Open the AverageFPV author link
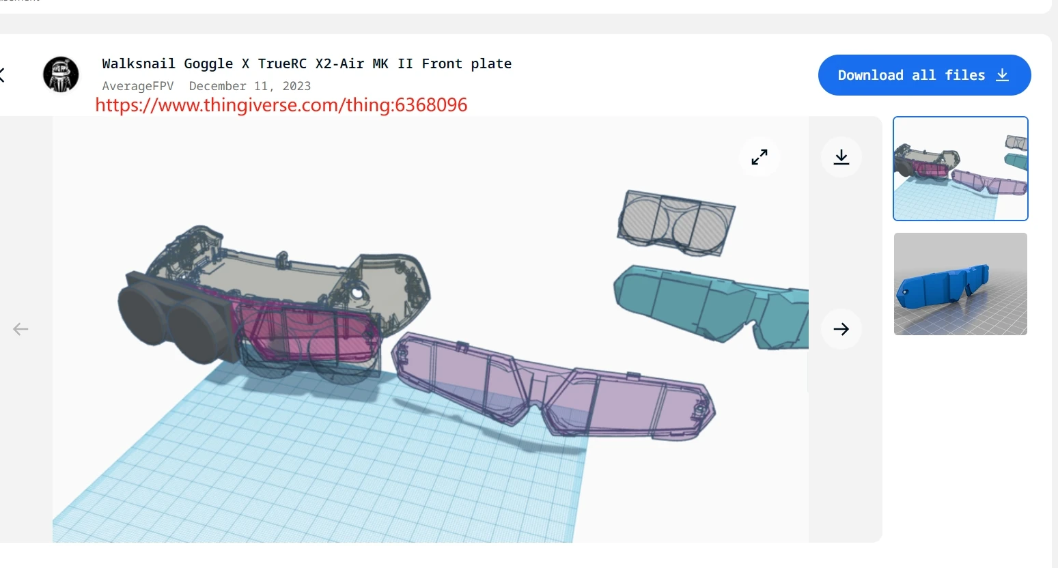Image resolution: width=1058 pixels, height=568 pixels. pyautogui.click(x=138, y=86)
